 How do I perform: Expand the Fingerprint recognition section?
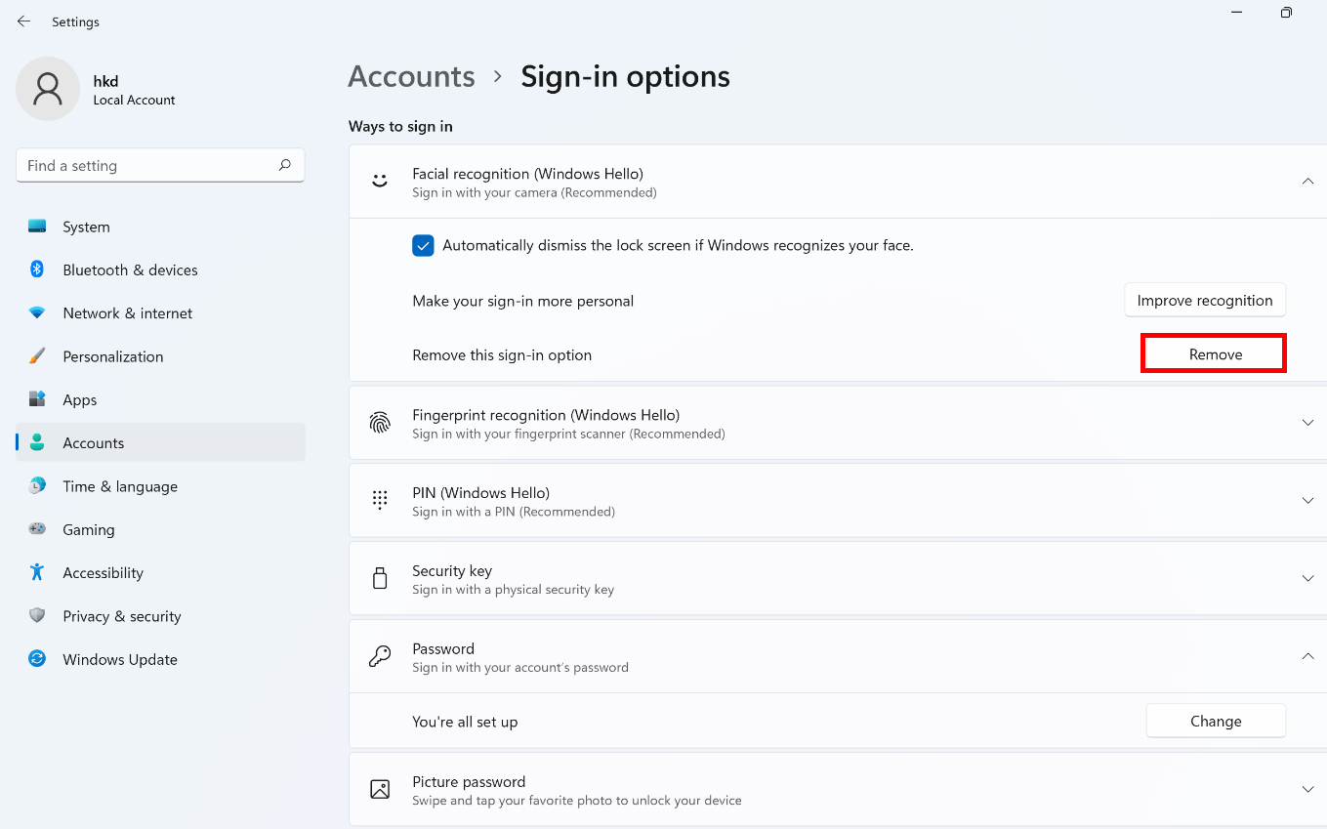(x=1307, y=423)
